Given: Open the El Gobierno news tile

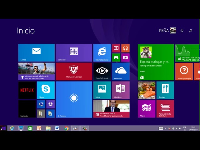Looking at the screenshot, I should coord(112,109).
